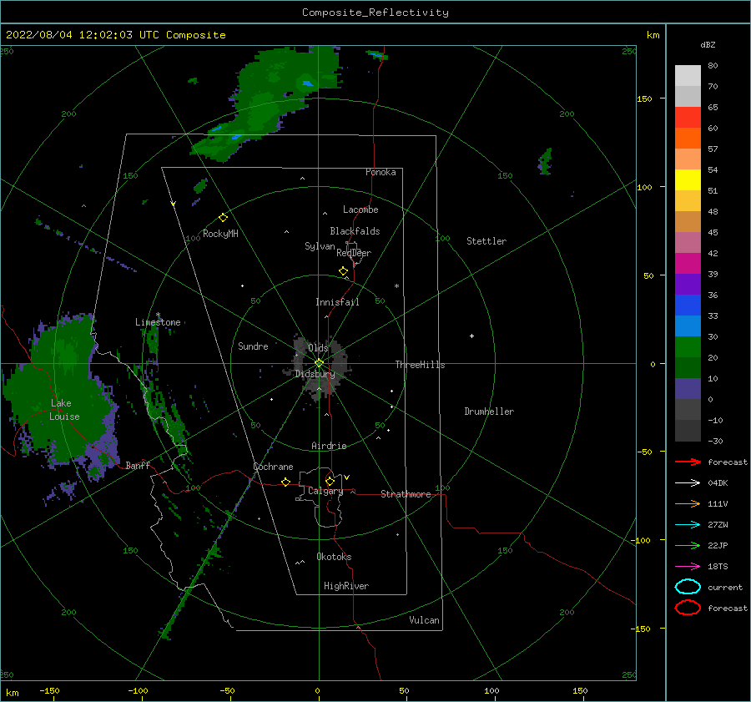
Task: Click the yellow swatch between 54 and 51
Action: [688, 179]
